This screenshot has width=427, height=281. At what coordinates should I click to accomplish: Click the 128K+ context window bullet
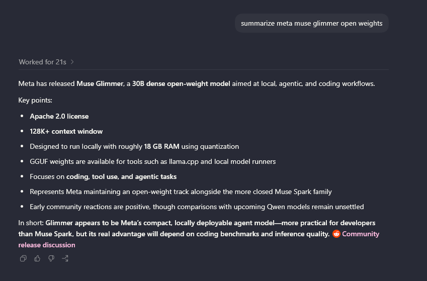(66, 131)
